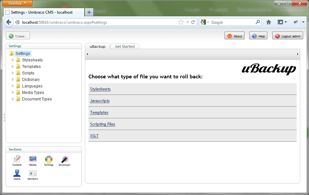This screenshot has height=195, width=309.
Task: Click the Document Types folder icon
Action: (x=18, y=99)
